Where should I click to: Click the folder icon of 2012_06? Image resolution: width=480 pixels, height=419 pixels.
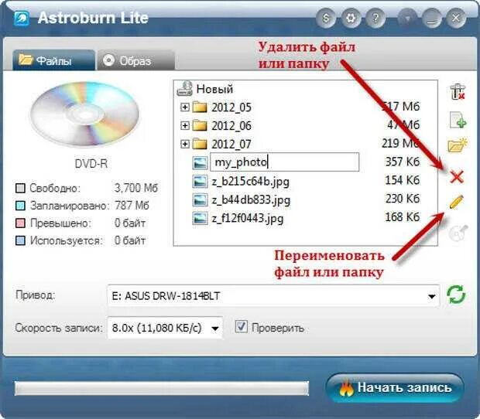tap(200, 125)
